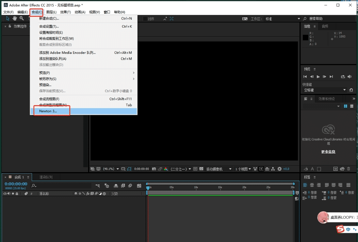Switch to the 渲染队列 tab
The height and width of the screenshot is (242, 358).
(x=46, y=177)
